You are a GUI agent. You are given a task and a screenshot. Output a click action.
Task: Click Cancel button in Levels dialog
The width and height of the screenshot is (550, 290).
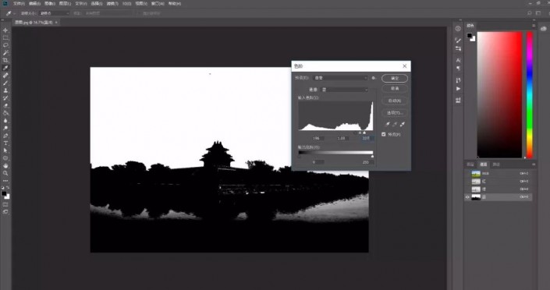tap(395, 89)
